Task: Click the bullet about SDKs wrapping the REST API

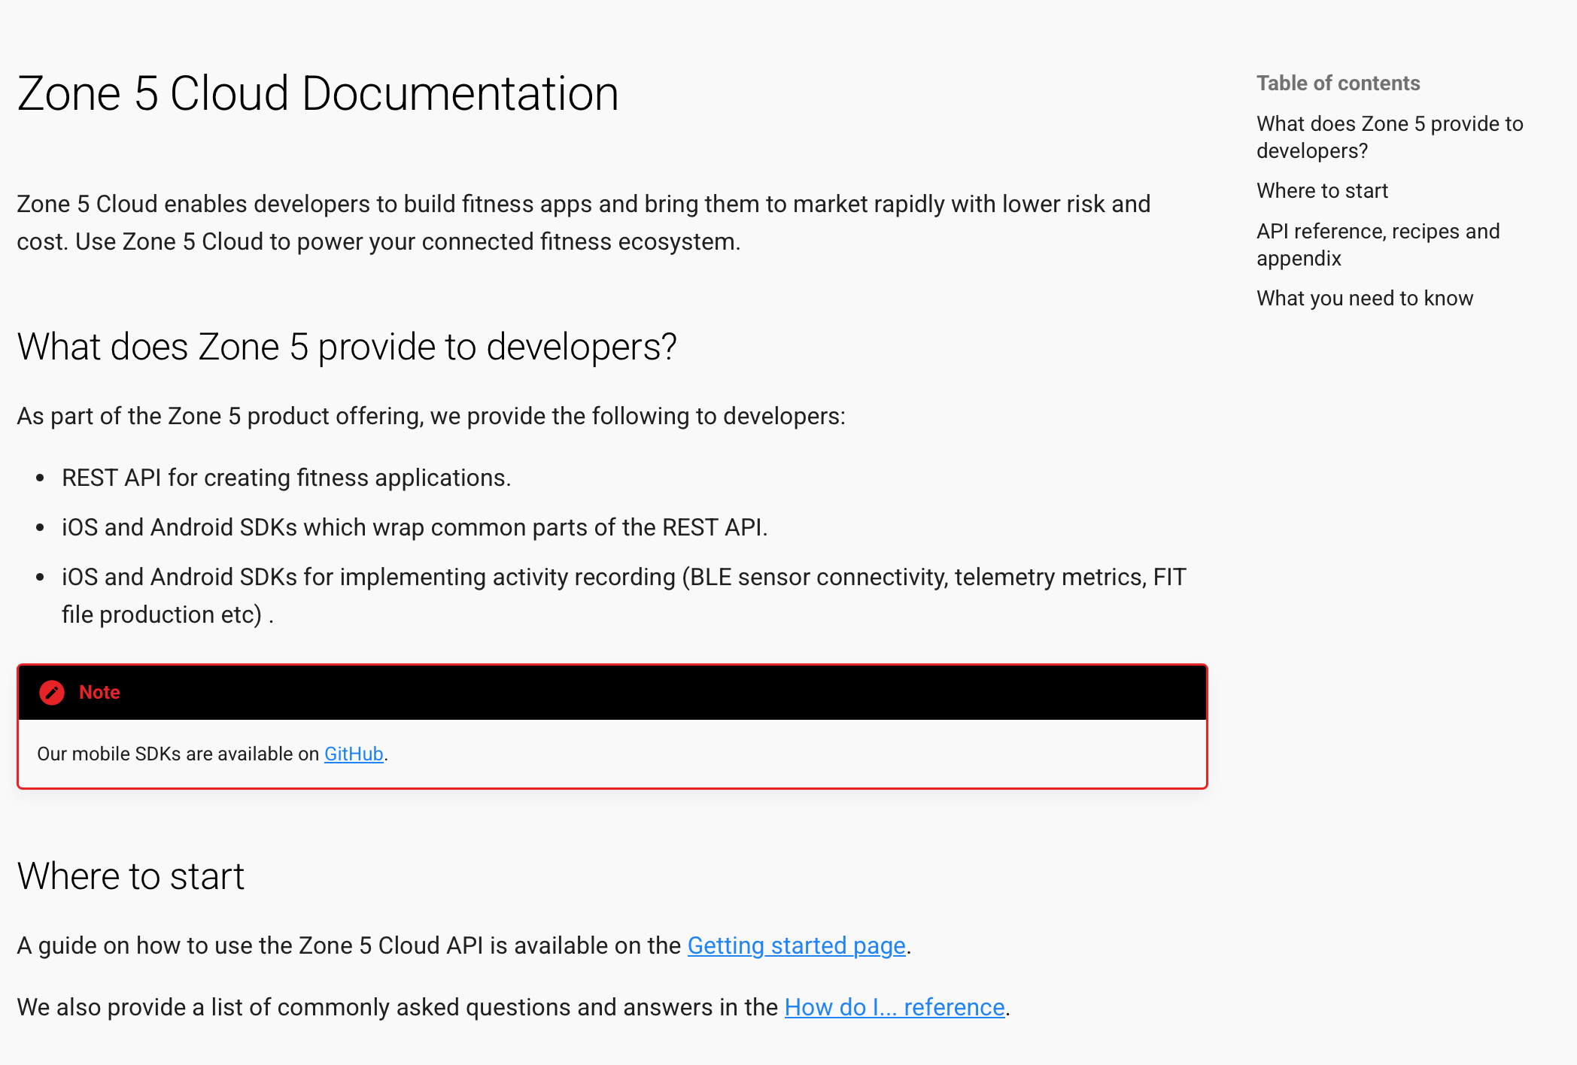Action: (415, 527)
